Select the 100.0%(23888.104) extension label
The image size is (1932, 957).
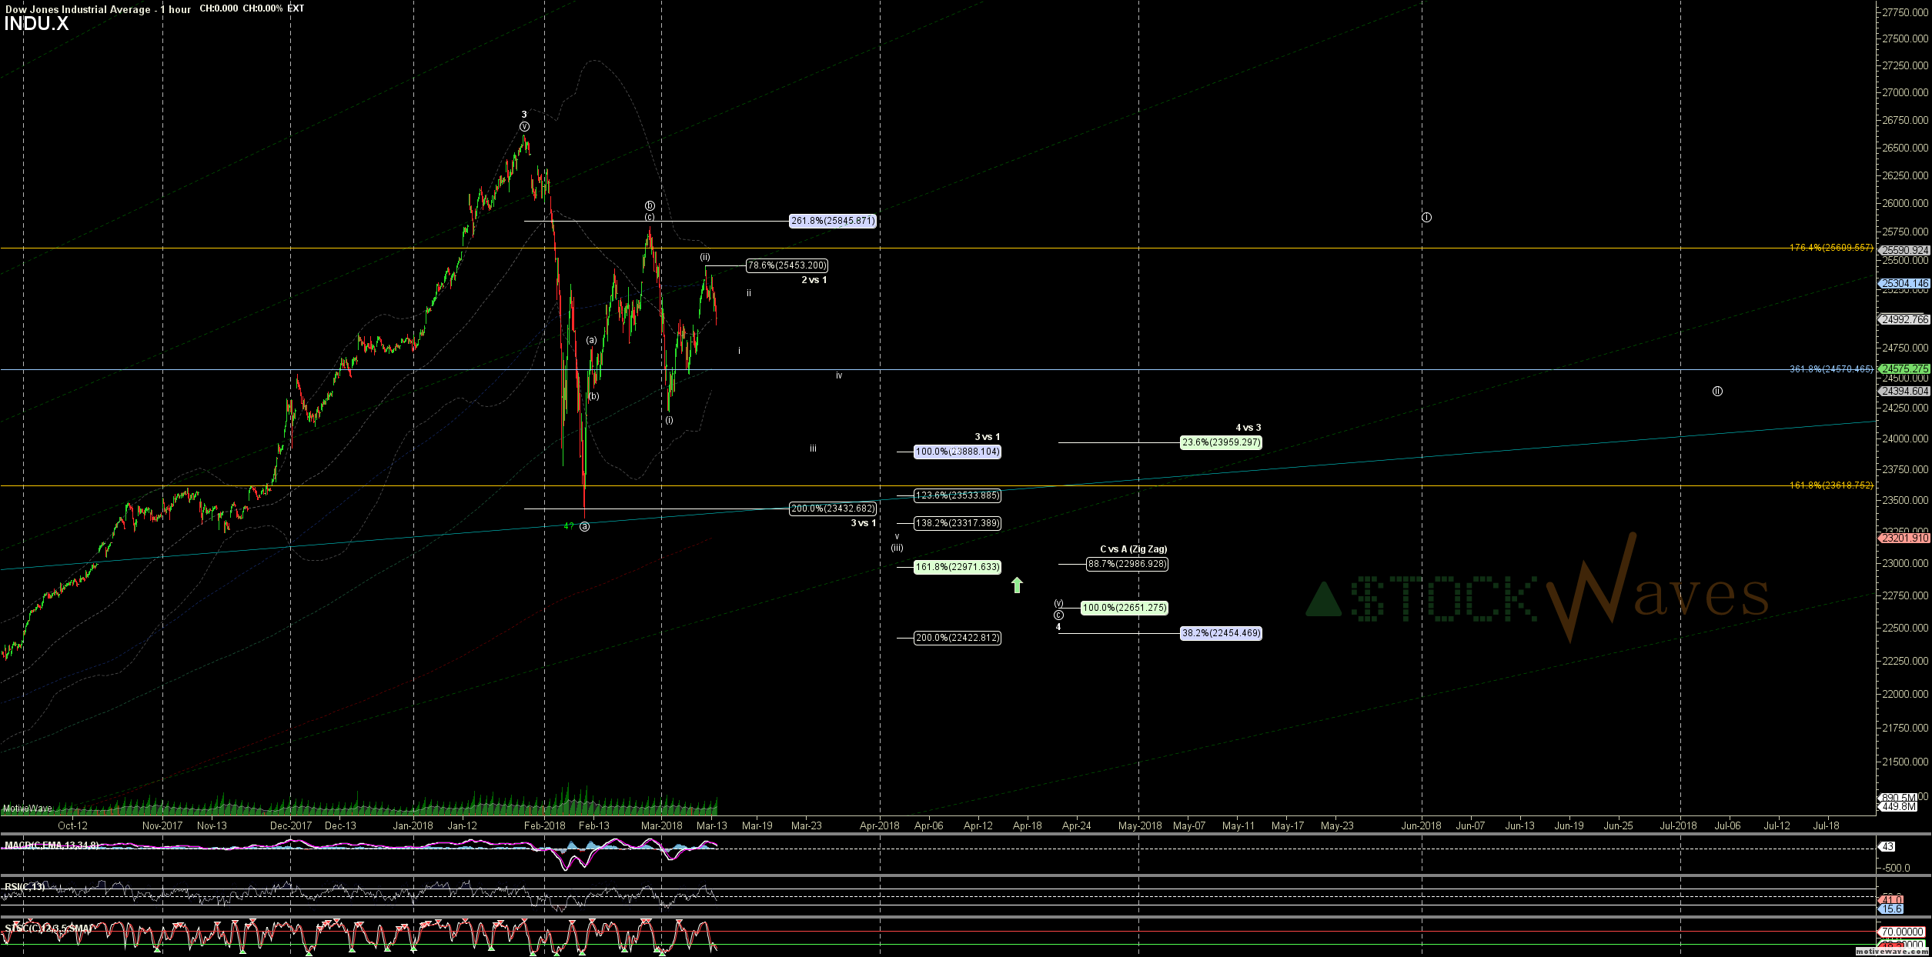pyautogui.click(x=957, y=452)
